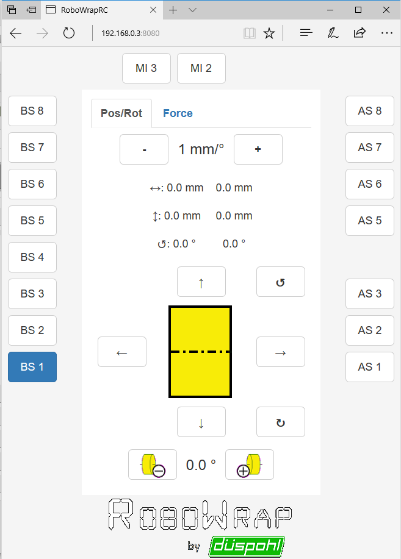Image resolution: width=401 pixels, height=559 pixels.
Task: Increase roller angle with plus roller icon
Action: 250,465
